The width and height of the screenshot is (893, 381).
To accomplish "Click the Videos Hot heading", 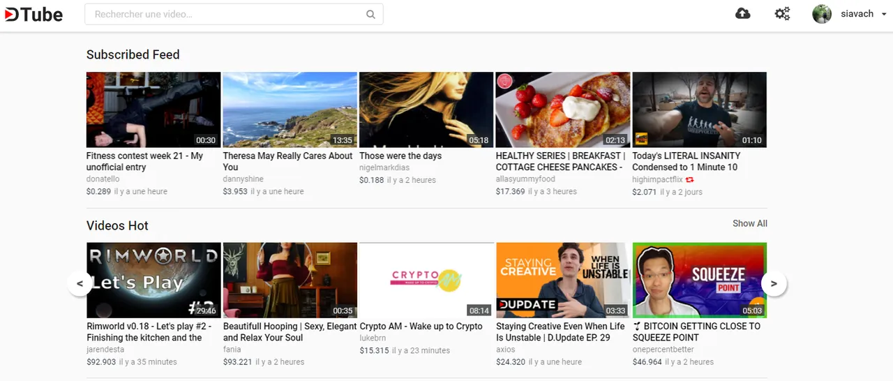I will tap(117, 225).
